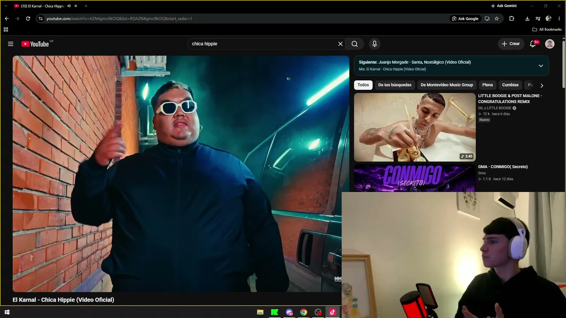The image size is (566, 318).
Task: Click 'Siguiente: Juanjo Morgade - Santa, Nostálgico' text
Action: 415,62
